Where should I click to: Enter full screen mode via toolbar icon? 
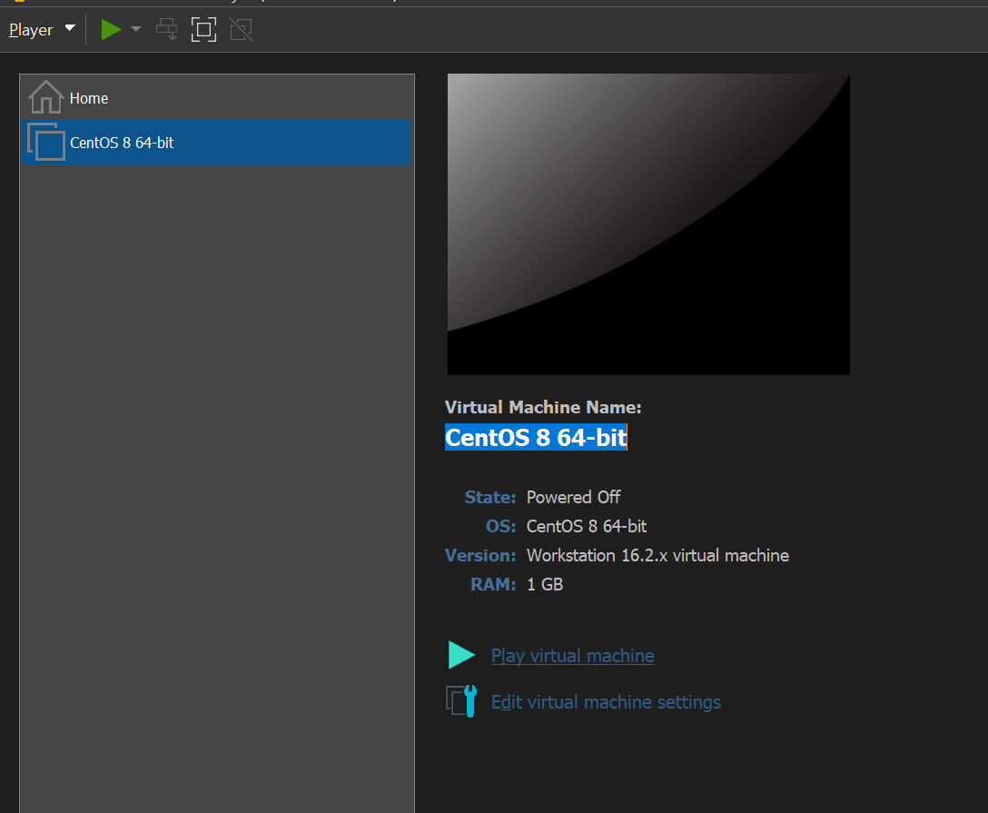tap(203, 30)
